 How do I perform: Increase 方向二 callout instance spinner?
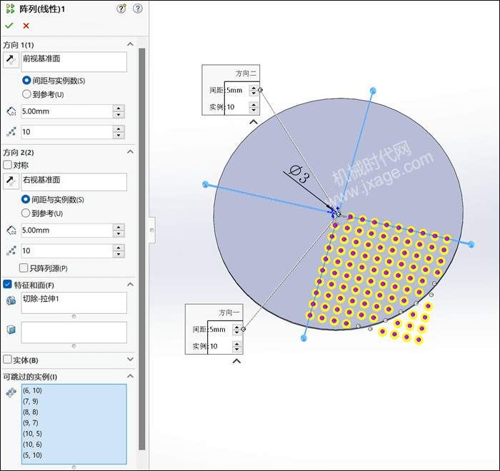click(x=254, y=104)
